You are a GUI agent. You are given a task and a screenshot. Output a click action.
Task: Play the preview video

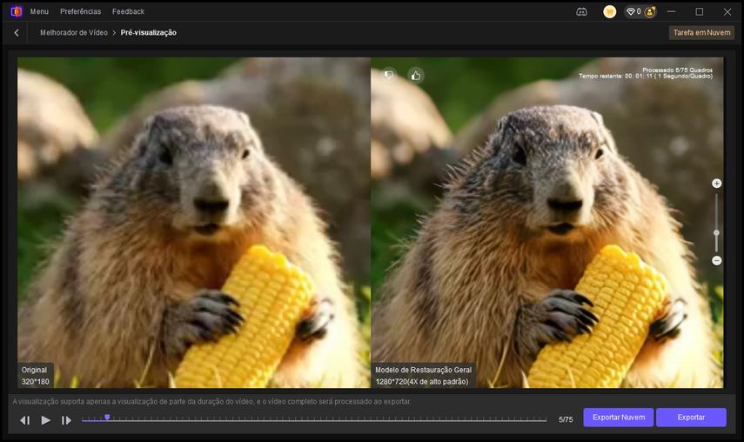coord(45,420)
